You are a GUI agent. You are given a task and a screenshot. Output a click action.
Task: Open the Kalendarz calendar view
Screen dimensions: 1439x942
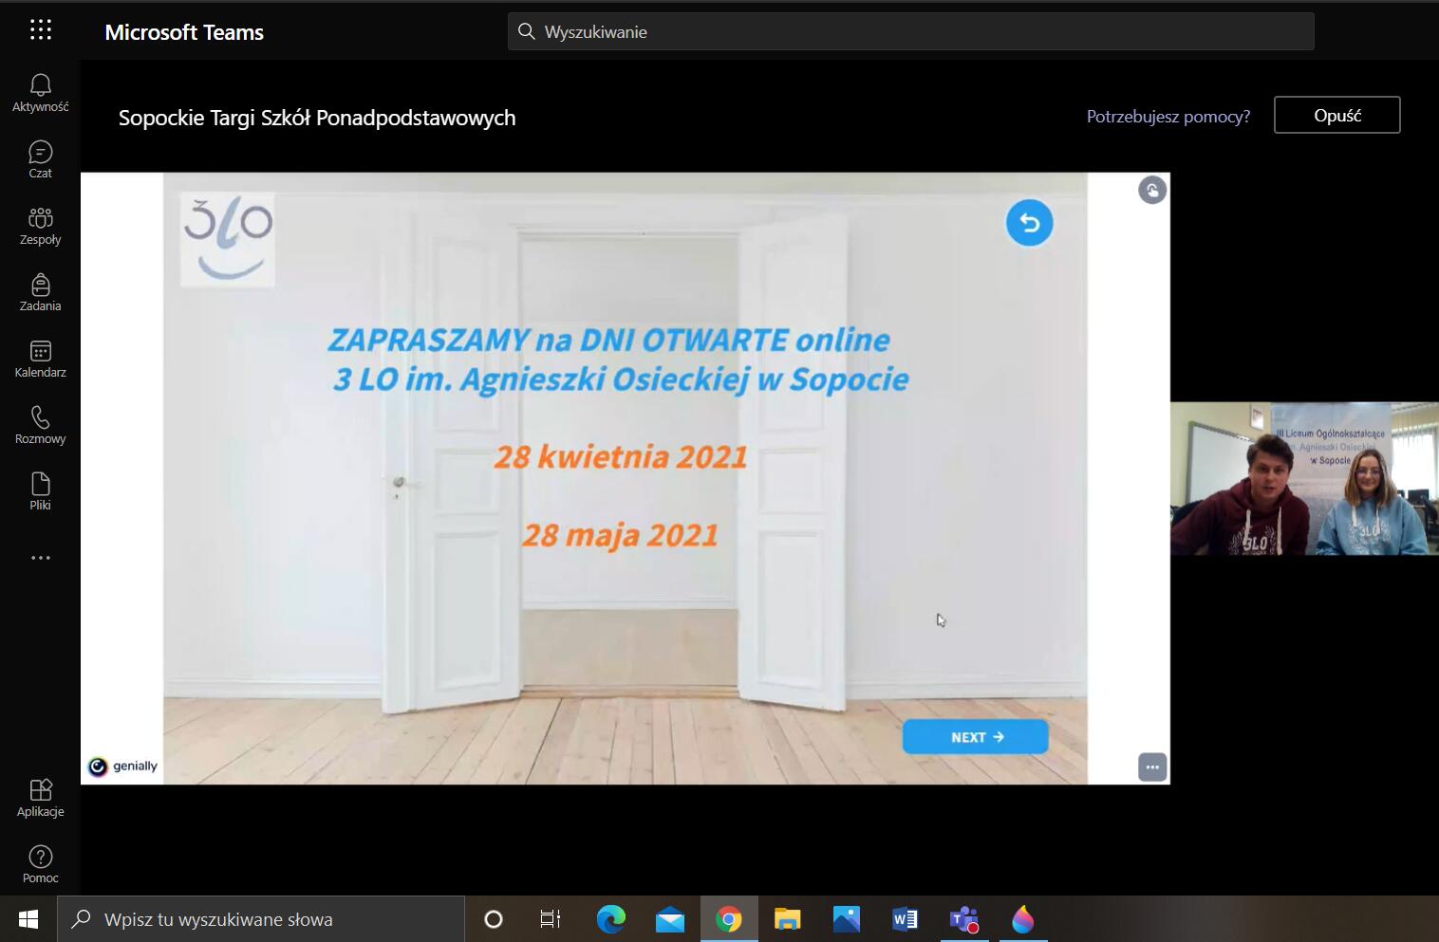[40, 359]
